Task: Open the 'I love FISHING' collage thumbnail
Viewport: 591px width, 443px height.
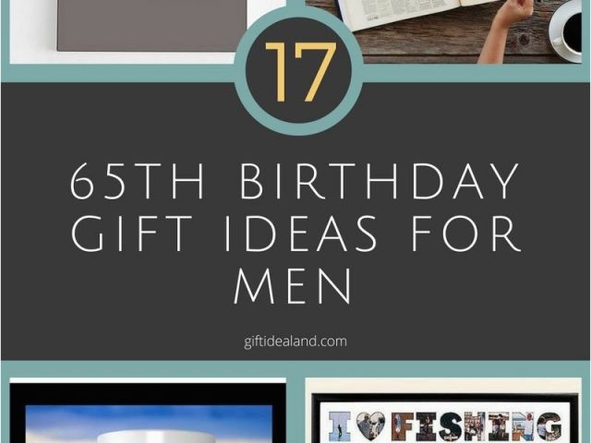Action: click(x=443, y=411)
